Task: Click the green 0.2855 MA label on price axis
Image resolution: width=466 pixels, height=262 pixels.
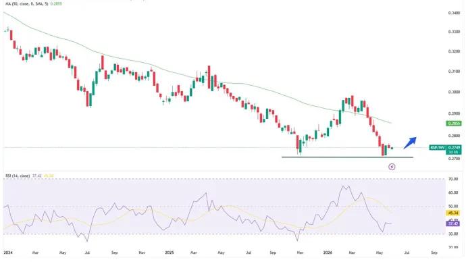Action: [x=454, y=124]
